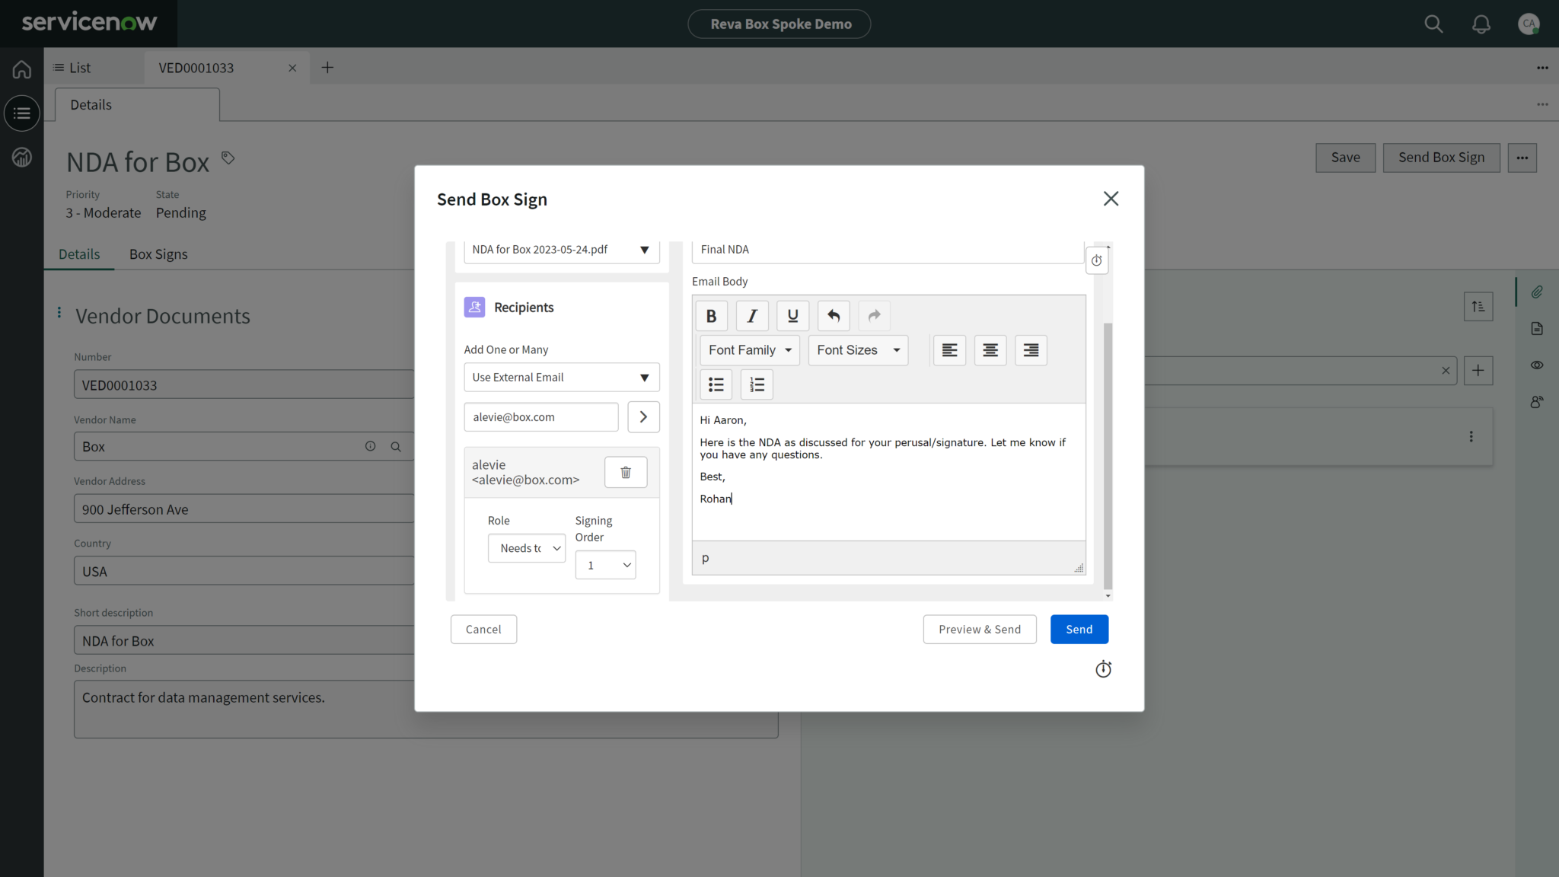Switch to the Box Signs tab
This screenshot has height=877, width=1559.
[x=158, y=254]
